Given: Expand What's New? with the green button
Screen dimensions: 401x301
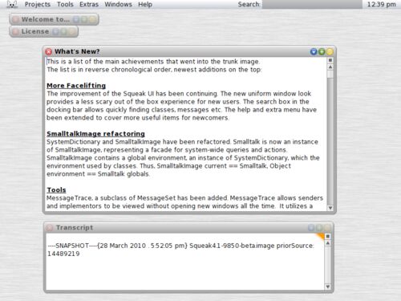Looking at the screenshot, I should coord(322,51).
